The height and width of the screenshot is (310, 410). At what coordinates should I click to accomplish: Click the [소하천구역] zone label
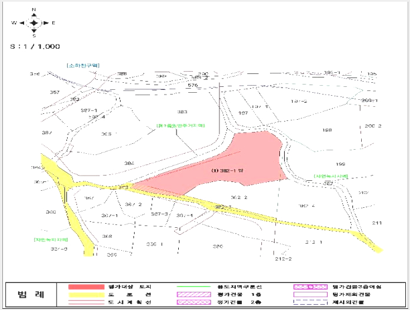coord(83,66)
